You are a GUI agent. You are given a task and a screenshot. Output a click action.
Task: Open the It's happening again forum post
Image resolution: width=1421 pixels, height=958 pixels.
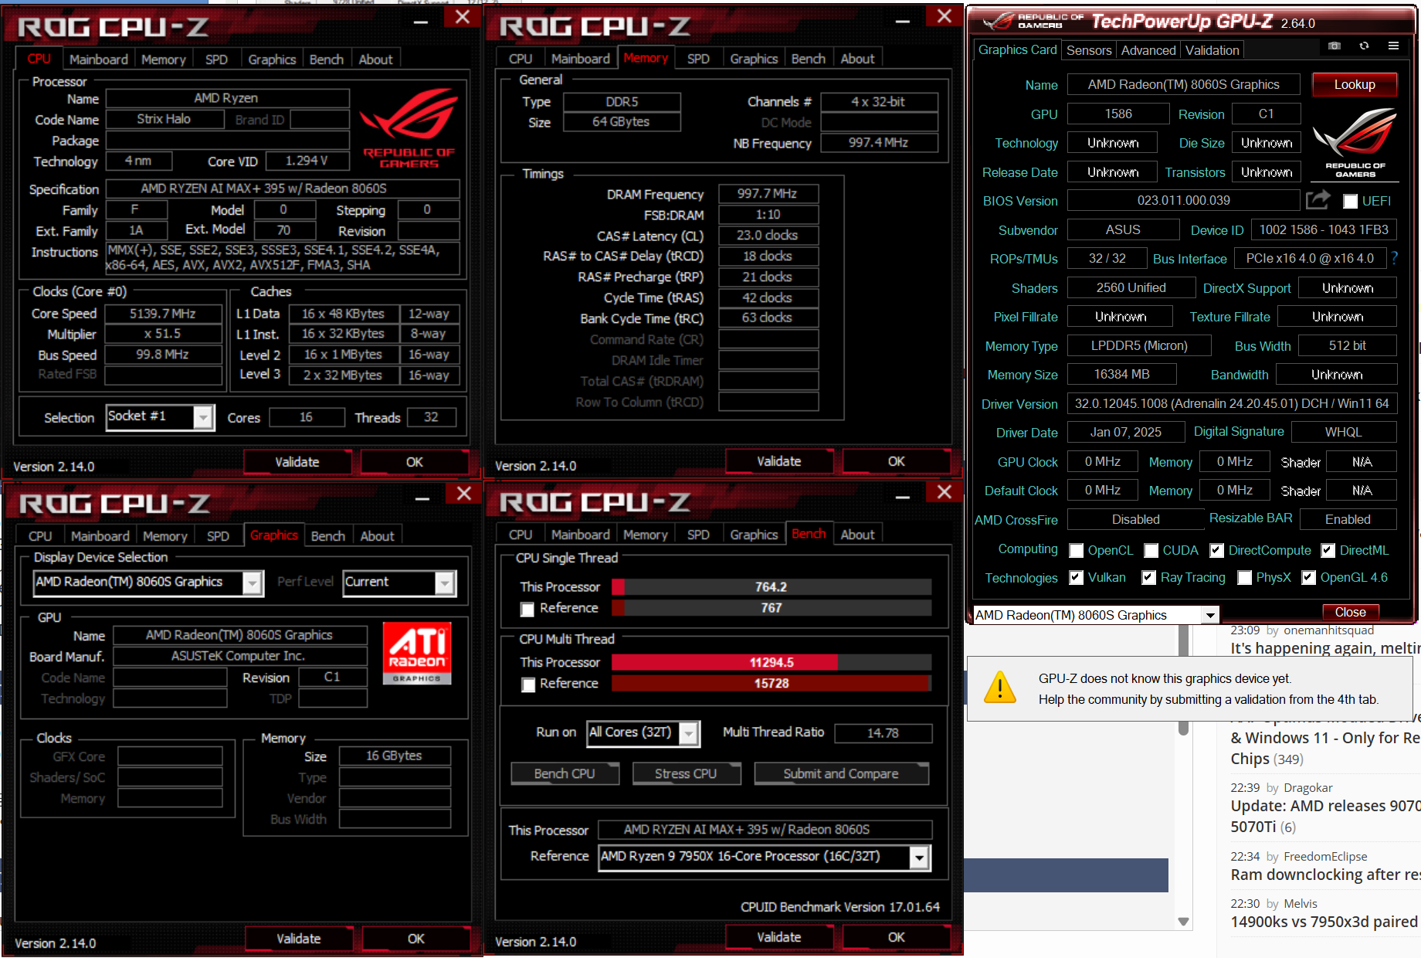click(1325, 648)
